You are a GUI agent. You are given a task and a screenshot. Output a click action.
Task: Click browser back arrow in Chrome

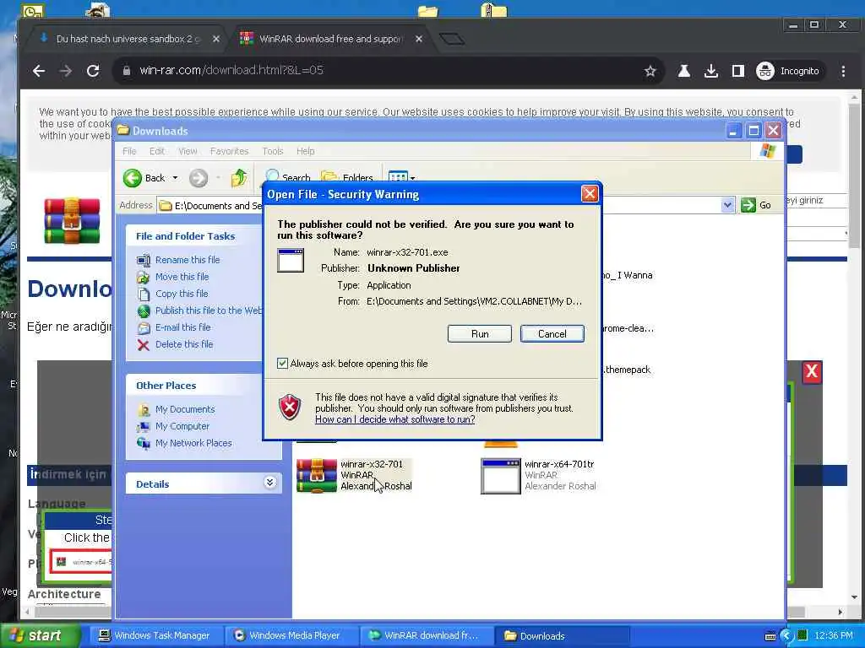[x=39, y=71]
